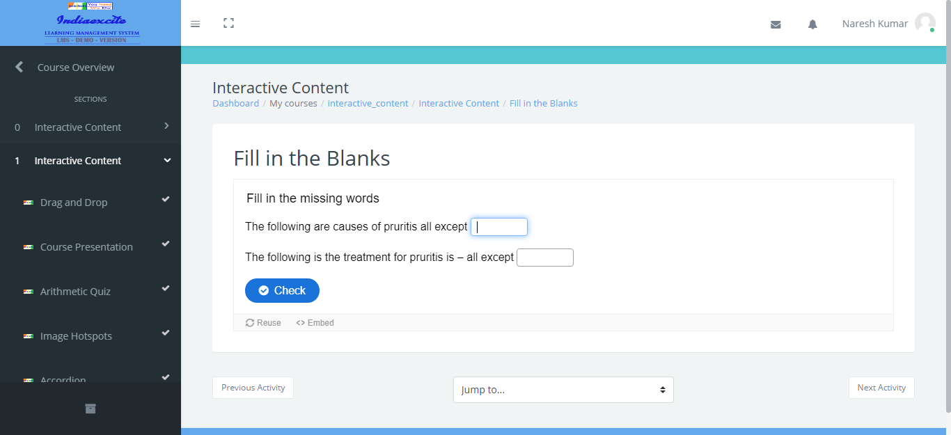The image size is (951, 435).
Task: Open Image Hotspots activity in sidebar
Action: coord(76,336)
